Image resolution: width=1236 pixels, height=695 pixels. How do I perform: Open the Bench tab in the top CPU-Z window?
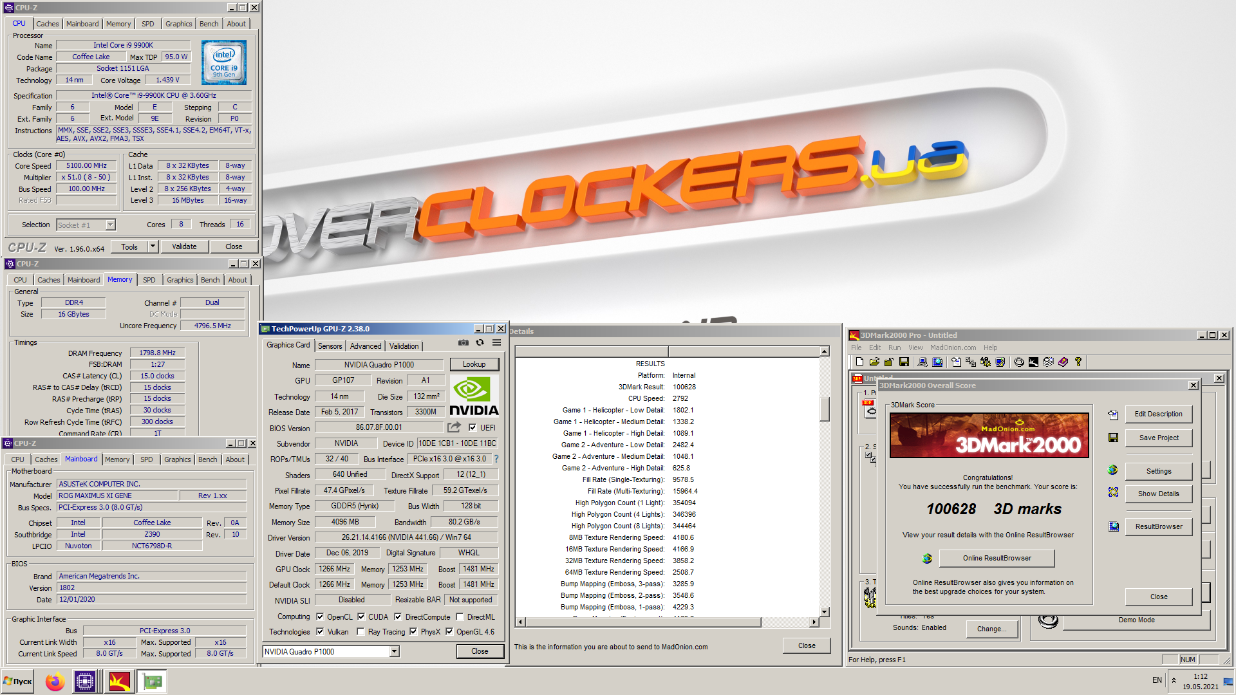click(x=209, y=24)
